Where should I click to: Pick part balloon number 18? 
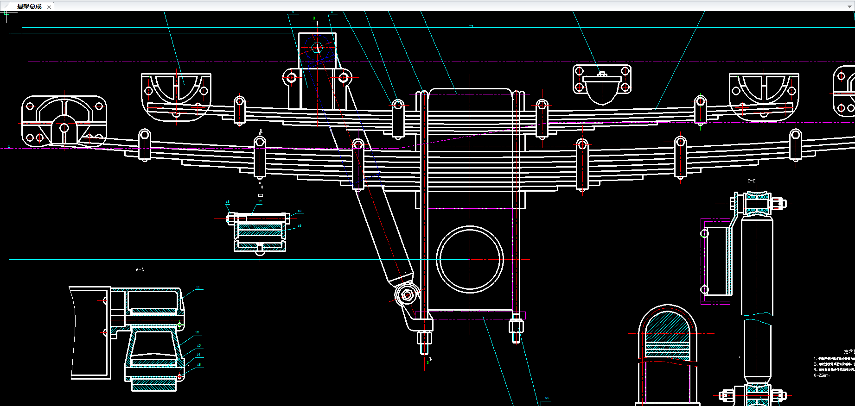(300, 211)
